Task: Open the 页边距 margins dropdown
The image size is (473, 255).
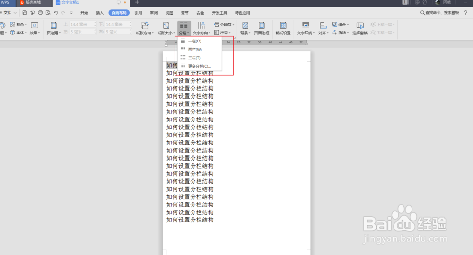Action: 53,28
